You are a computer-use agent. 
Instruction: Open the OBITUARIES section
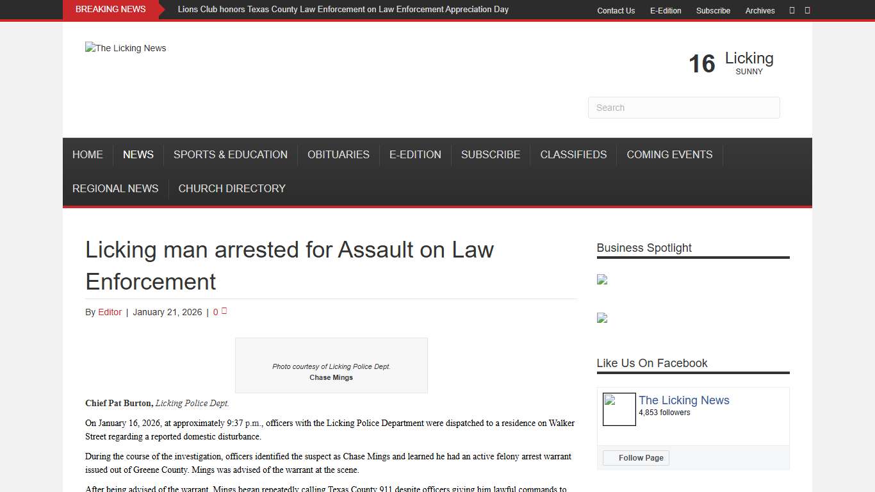[338, 154]
